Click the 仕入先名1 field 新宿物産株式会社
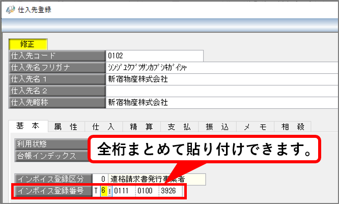 pos(222,79)
